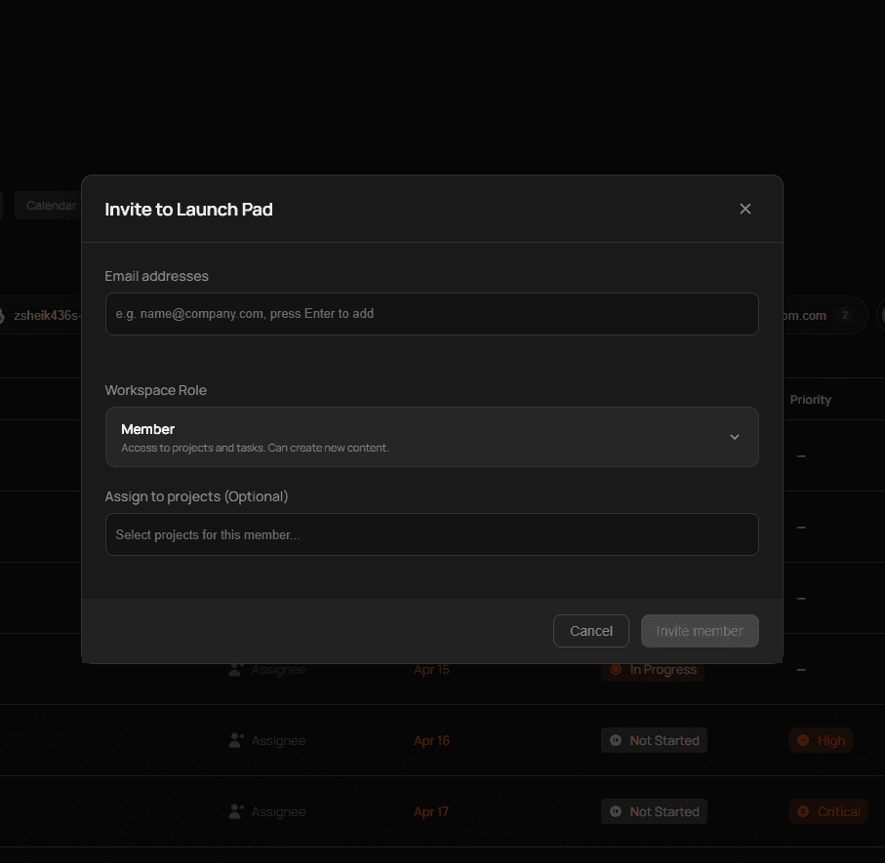Screen dimensions: 885x863
Task: Open the Not Started status in Apr 17 row
Action: [654, 811]
